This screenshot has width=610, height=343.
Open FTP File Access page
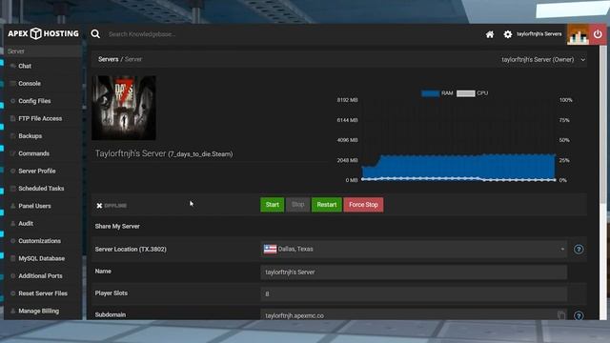click(x=40, y=118)
